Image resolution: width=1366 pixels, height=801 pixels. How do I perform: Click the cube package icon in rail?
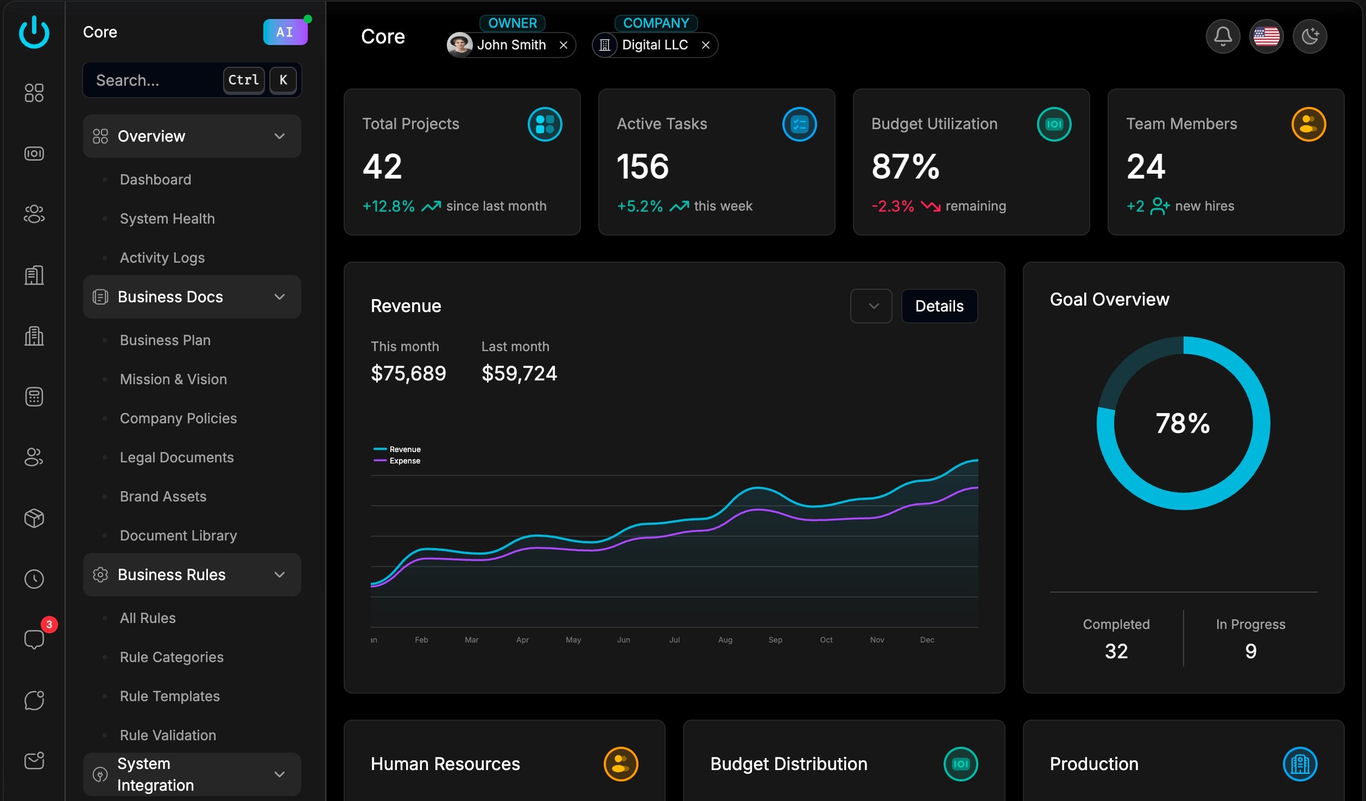[x=34, y=518]
